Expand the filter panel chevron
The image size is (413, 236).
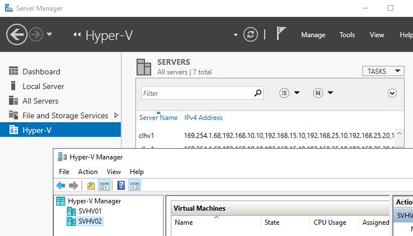click(392, 93)
